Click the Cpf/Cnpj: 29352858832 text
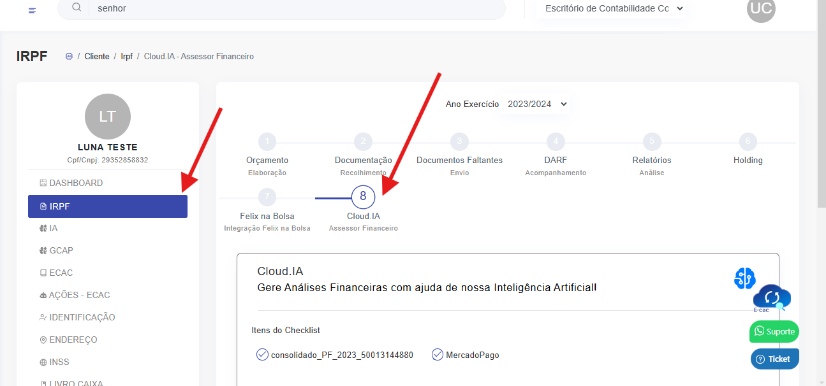The image size is (826, 386). click(108, 160)
